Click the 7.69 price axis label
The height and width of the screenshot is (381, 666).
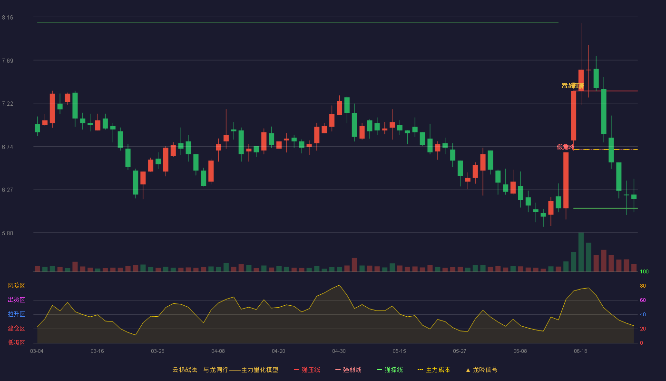coord(8,61)
